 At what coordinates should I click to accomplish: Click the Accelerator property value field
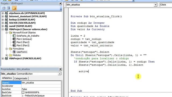[x=41, y=86]
